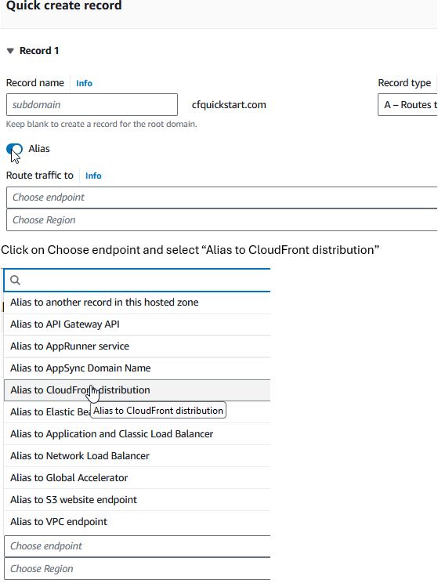Select Alias to Global Accelerator
The width and height of the screenshot is (438, 587).
tap(137, 478)
